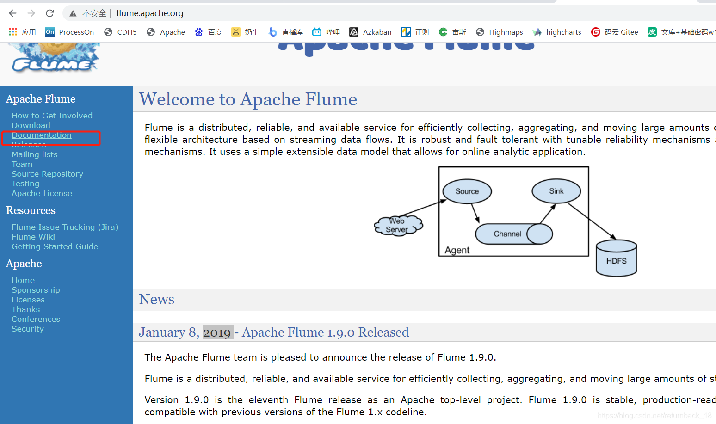The image size is (716, 424).
Task: Click the Resources sidebar heading
Action: (x=31, y=210)
